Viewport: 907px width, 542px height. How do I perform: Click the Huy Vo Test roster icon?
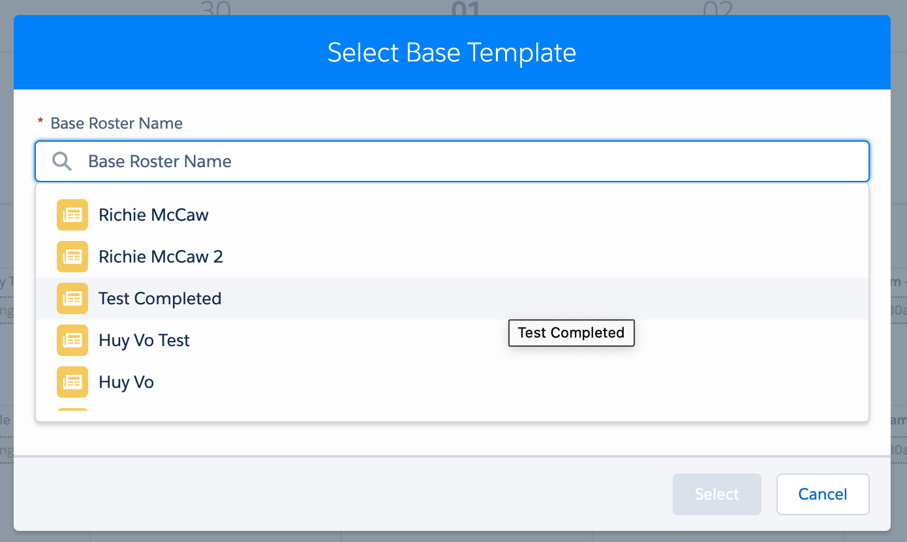pyautogui.click(x=72, y=340)
